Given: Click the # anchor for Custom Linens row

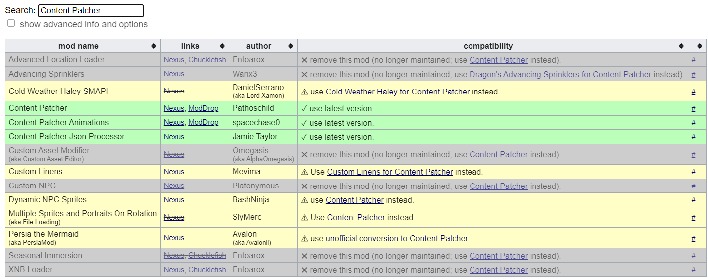Looking at the screenshot, I should 693,172.
